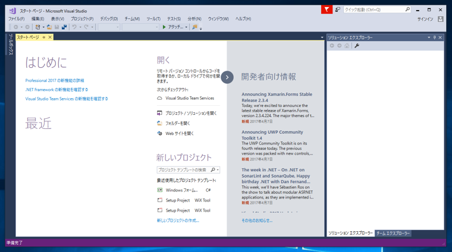Open the ツールボックス side tab

click(x=10, y=44)
